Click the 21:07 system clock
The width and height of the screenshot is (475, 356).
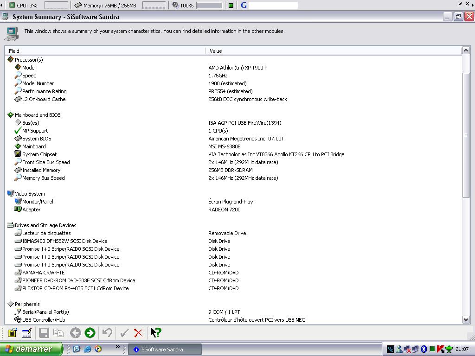pos(462,349)
